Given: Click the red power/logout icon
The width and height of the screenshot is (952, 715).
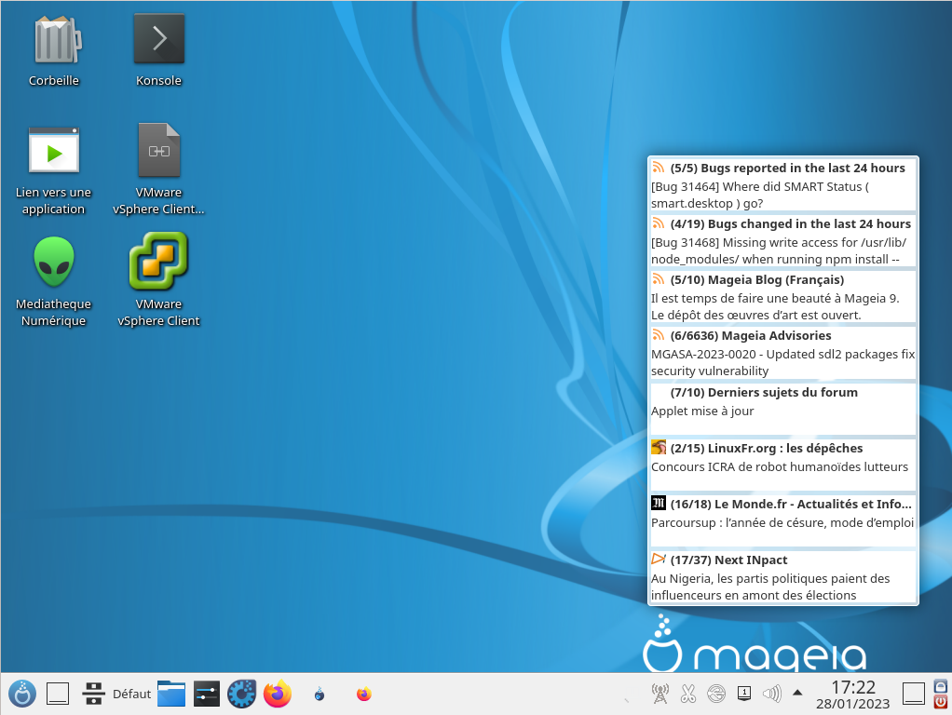Looking at the screenshot, I should [x=941, y=702].
